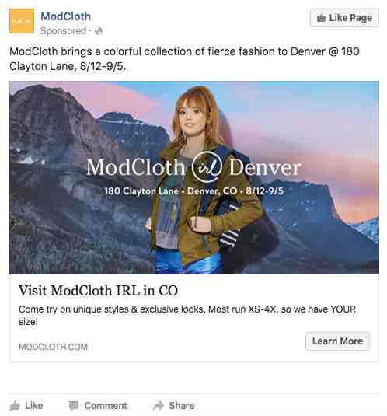Viewport: 387px width, 416px height.
Task: Click the ModCloth orange profile avatar
Action: [22, 21]
